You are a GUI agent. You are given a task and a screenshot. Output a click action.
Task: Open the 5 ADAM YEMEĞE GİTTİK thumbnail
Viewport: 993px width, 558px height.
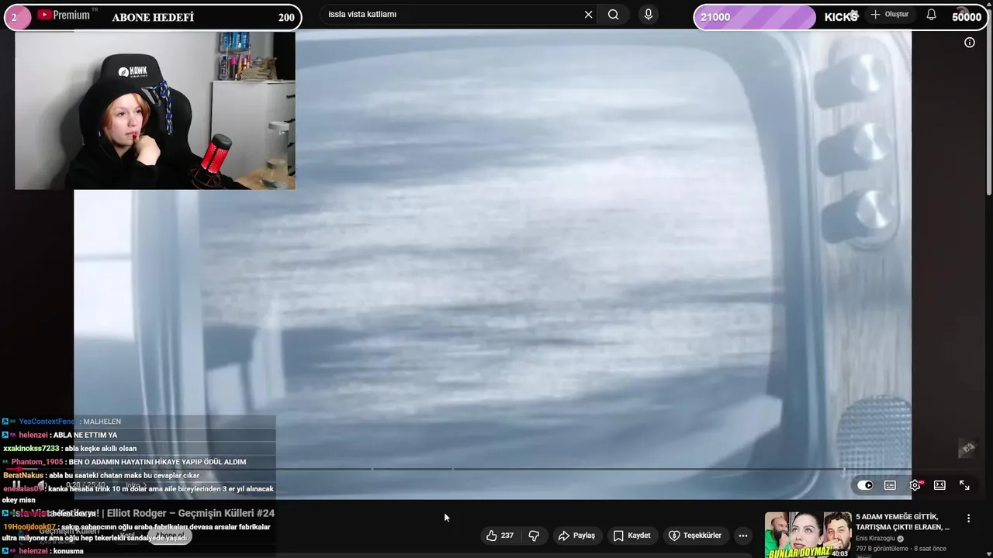808,535
